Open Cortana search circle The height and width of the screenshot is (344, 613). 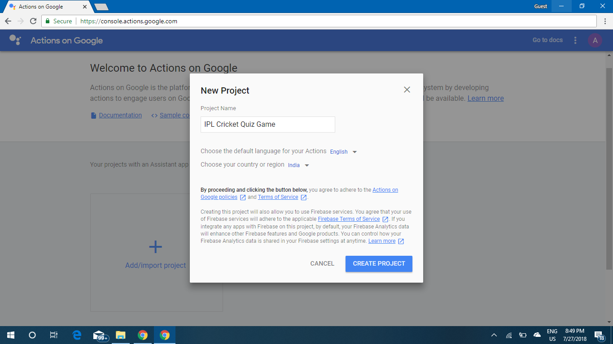32,335
